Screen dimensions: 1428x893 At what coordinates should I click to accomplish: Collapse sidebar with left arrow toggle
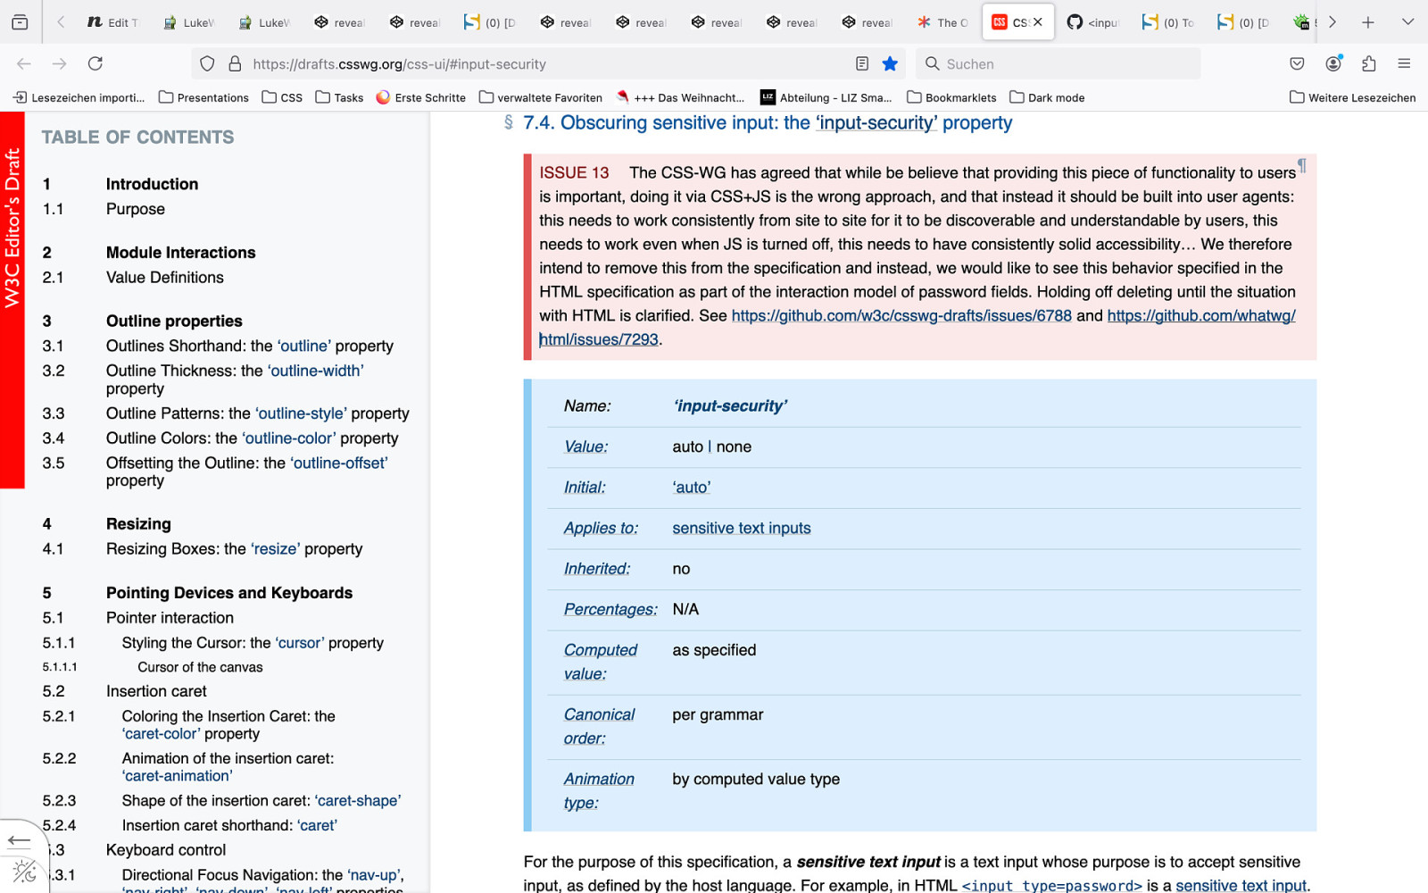[x=19, y=840]
